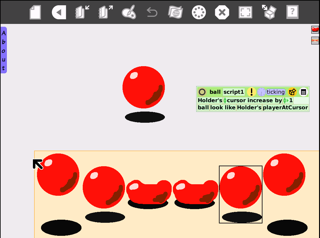Click the octagonal X quit icon
Viewport: 320px width, 238px height.
[222, 12]
